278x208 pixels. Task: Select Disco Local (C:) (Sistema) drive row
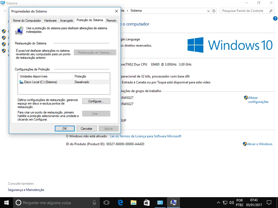pyautogui.click(x=64, y=82)
